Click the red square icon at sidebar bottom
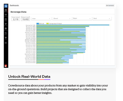The height and width of the screenshot is (101, 123). pyautogui.click(x=6, y=66)
